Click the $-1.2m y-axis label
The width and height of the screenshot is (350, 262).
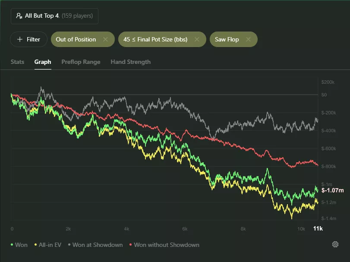(x=328, y=202)
